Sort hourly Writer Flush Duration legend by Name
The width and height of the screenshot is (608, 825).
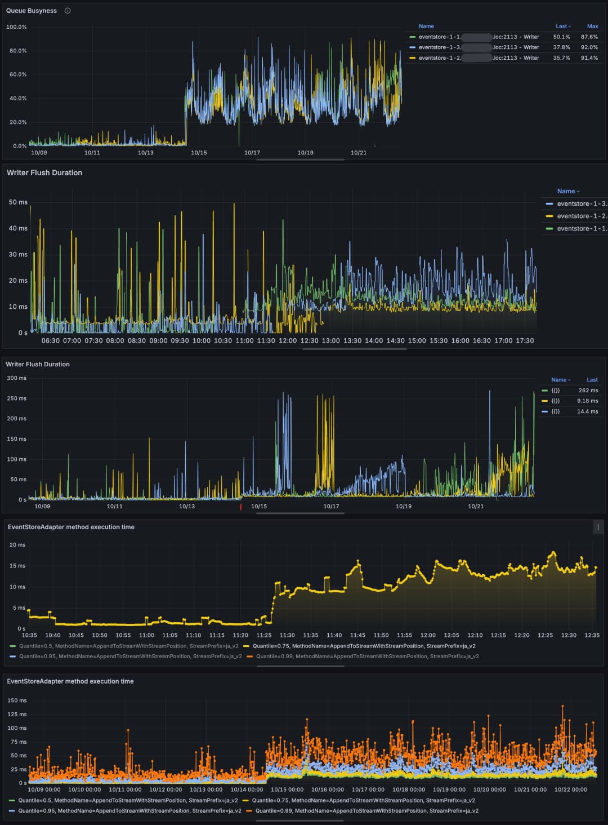tap(567, 191)
